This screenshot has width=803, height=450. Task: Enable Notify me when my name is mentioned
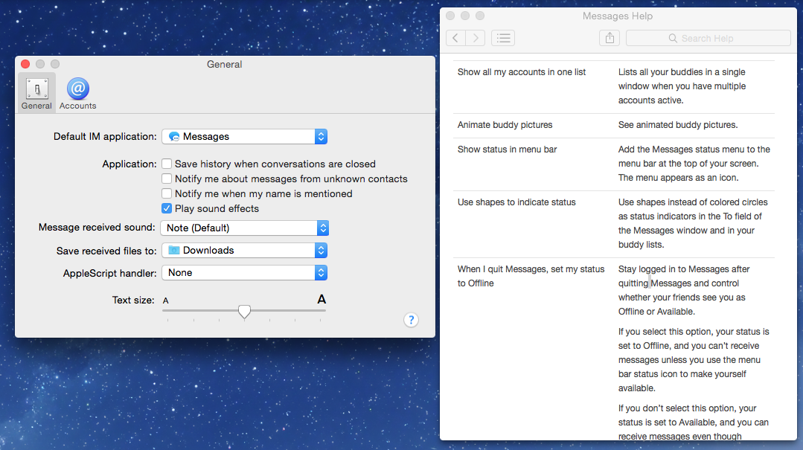tap(167, 193)
